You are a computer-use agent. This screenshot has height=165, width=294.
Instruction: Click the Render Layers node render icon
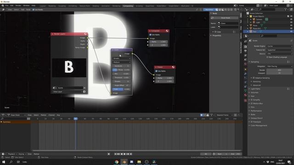(x=85, y=34)
